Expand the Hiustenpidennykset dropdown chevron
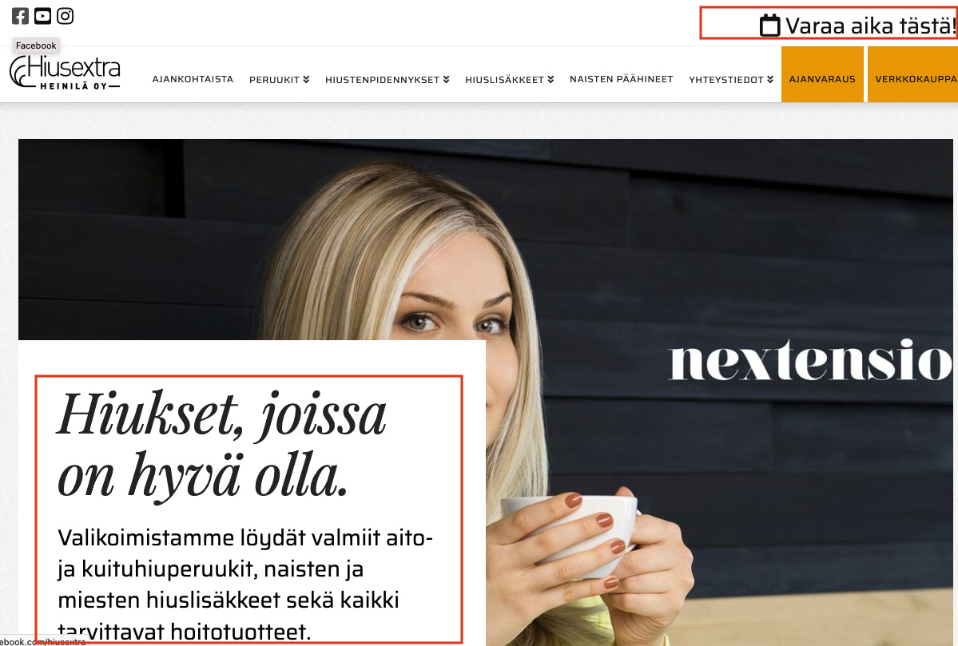The image size is (958, 646). coord(446,79)
